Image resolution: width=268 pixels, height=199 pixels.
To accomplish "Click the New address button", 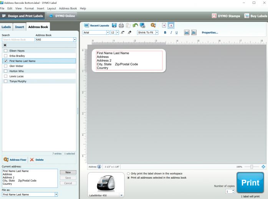I will tap(69, 172).
